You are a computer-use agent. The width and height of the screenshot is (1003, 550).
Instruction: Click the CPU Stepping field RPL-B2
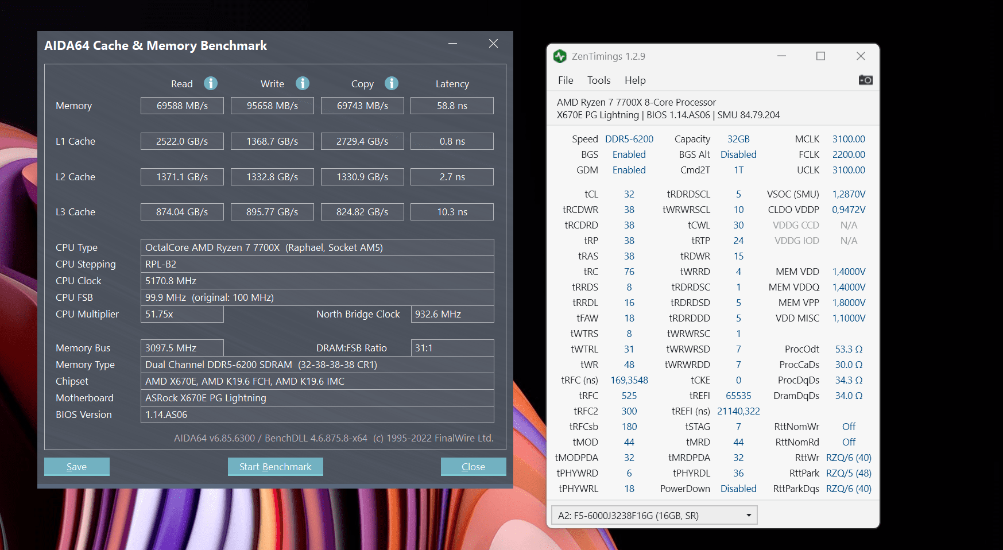coord(317,264)
